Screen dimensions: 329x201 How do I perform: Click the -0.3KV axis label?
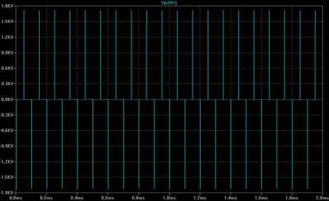click(7, 115)
